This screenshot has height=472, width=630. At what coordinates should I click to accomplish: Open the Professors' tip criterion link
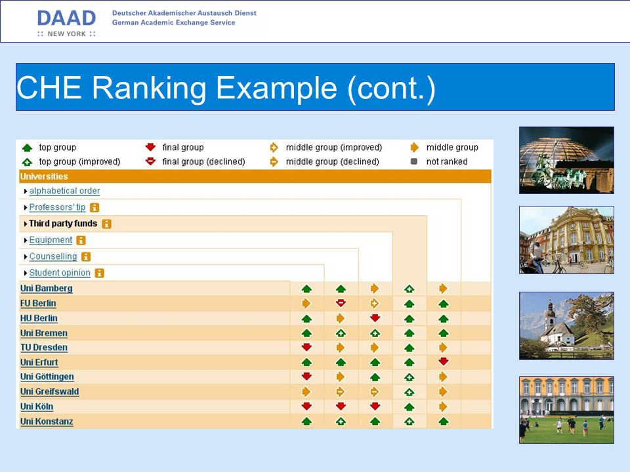58,208
